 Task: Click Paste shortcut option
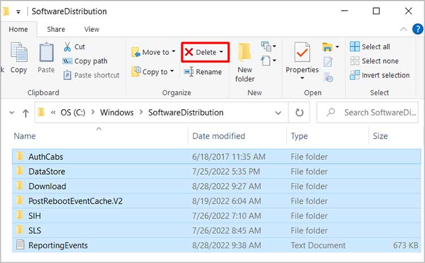point(91,75)
